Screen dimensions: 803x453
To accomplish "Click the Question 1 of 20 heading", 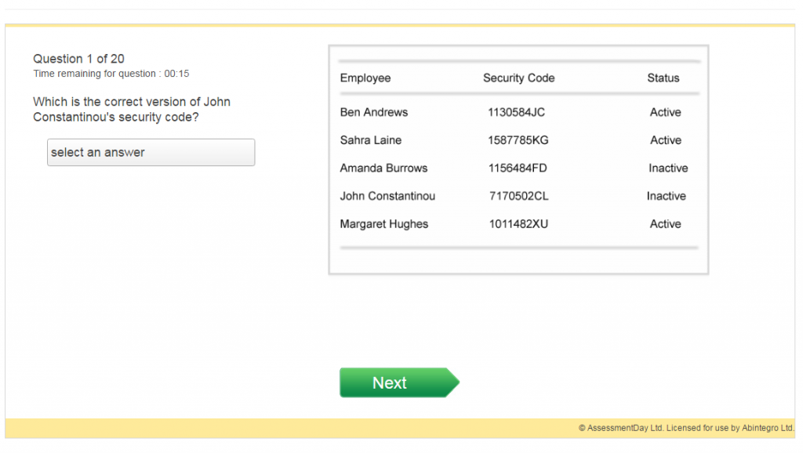I will click(79, 59).
